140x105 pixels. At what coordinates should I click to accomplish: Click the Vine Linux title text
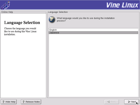(122, 5)
